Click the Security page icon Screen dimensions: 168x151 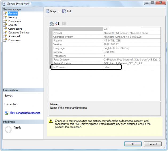5,25
